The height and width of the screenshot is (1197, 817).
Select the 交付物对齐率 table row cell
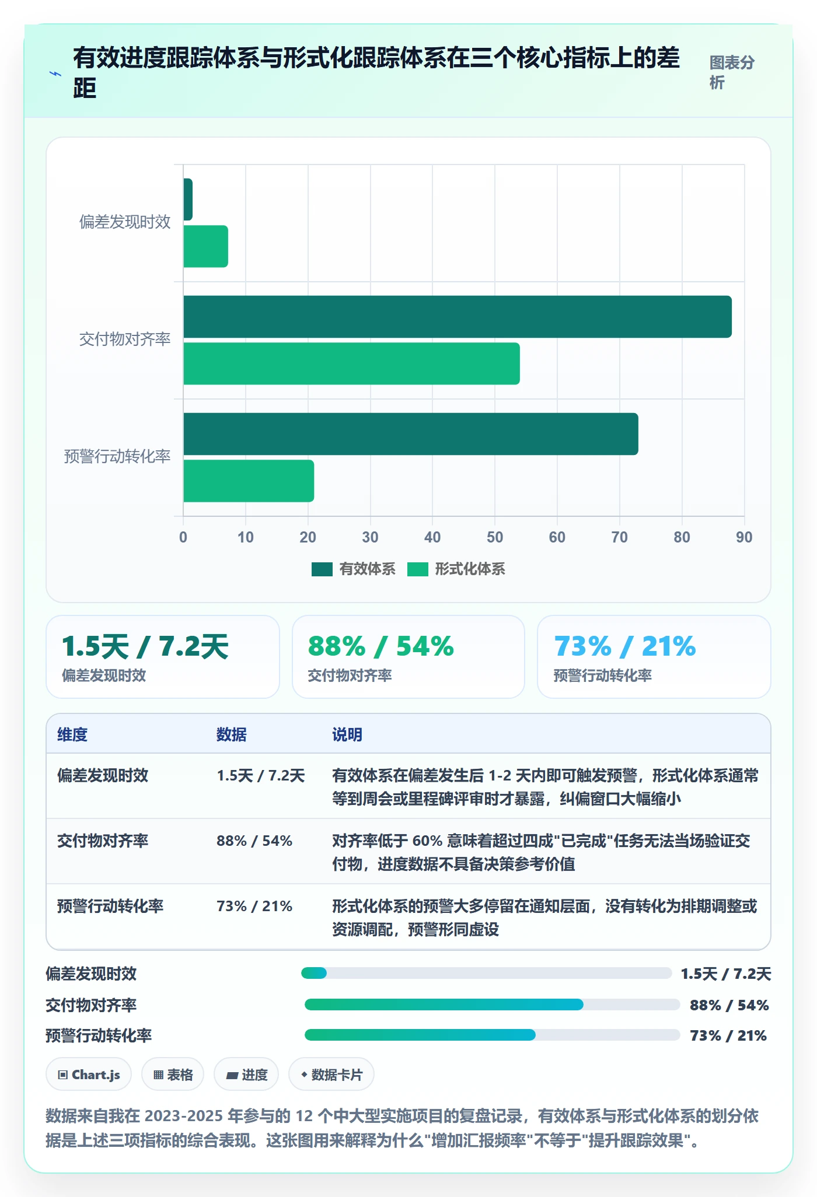point(103,841)
